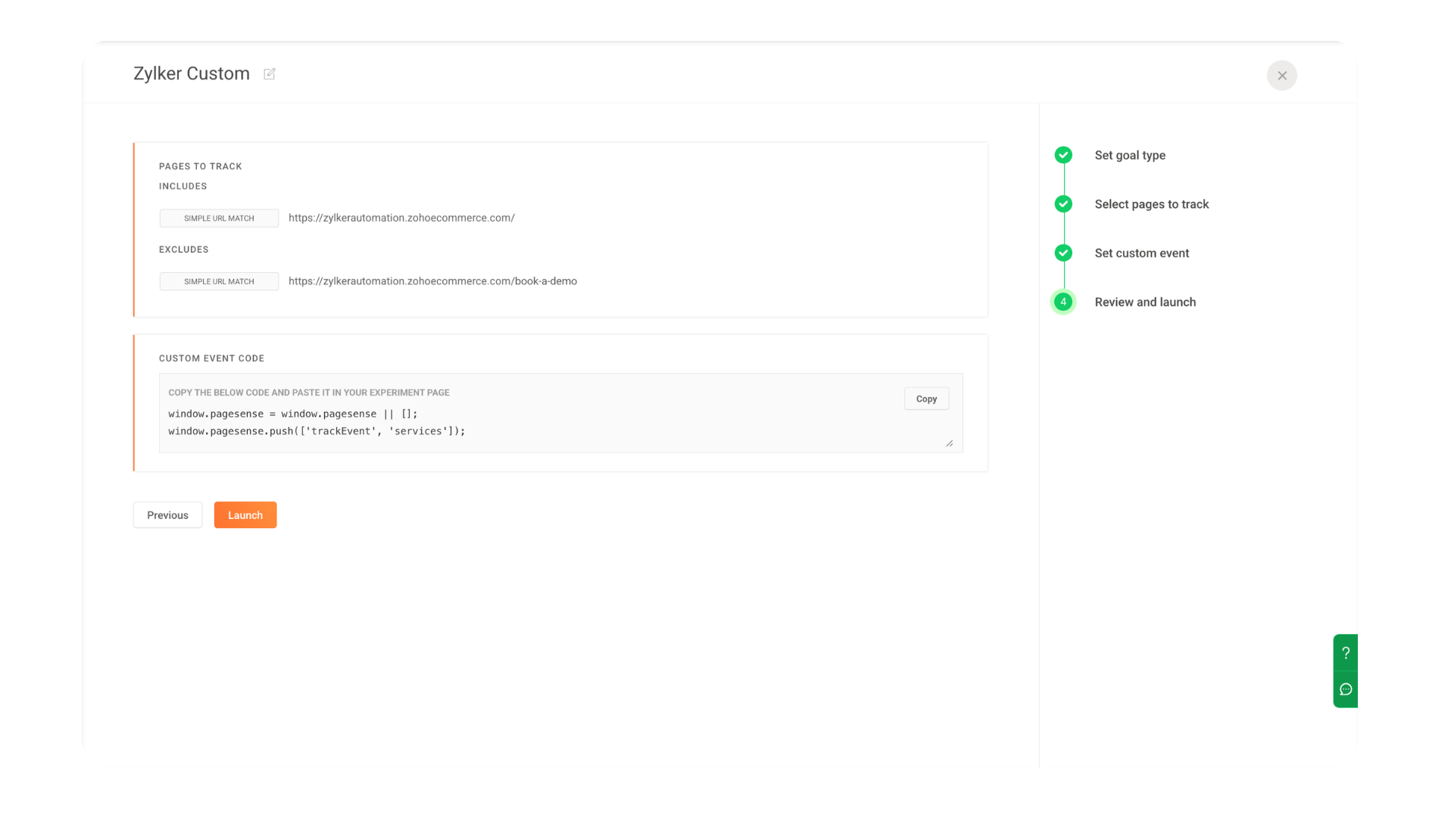1454x817 pixels.
Task: Click the Zylker Custom goal title
Action: click(192, 73)
